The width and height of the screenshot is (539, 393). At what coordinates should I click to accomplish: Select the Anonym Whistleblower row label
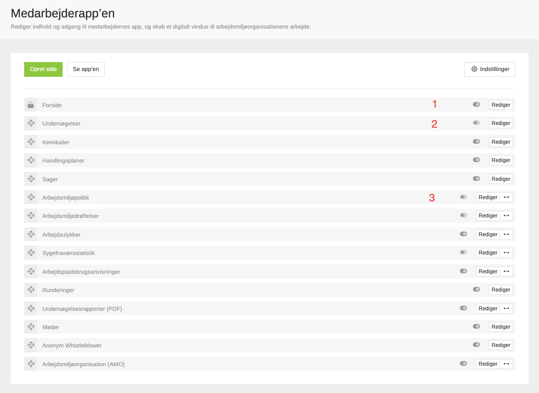(x=72, y=346)
